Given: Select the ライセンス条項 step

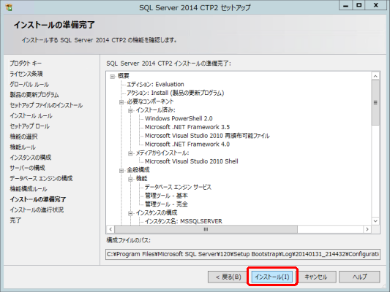Looking at the screenshot, I should click(26, 74).
